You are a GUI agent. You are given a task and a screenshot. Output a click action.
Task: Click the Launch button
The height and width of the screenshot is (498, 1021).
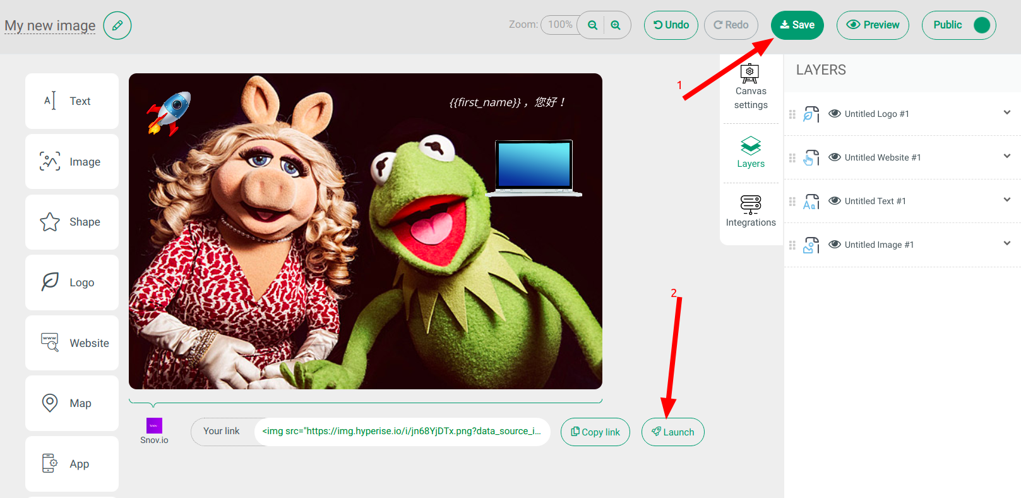pos(673,432)
